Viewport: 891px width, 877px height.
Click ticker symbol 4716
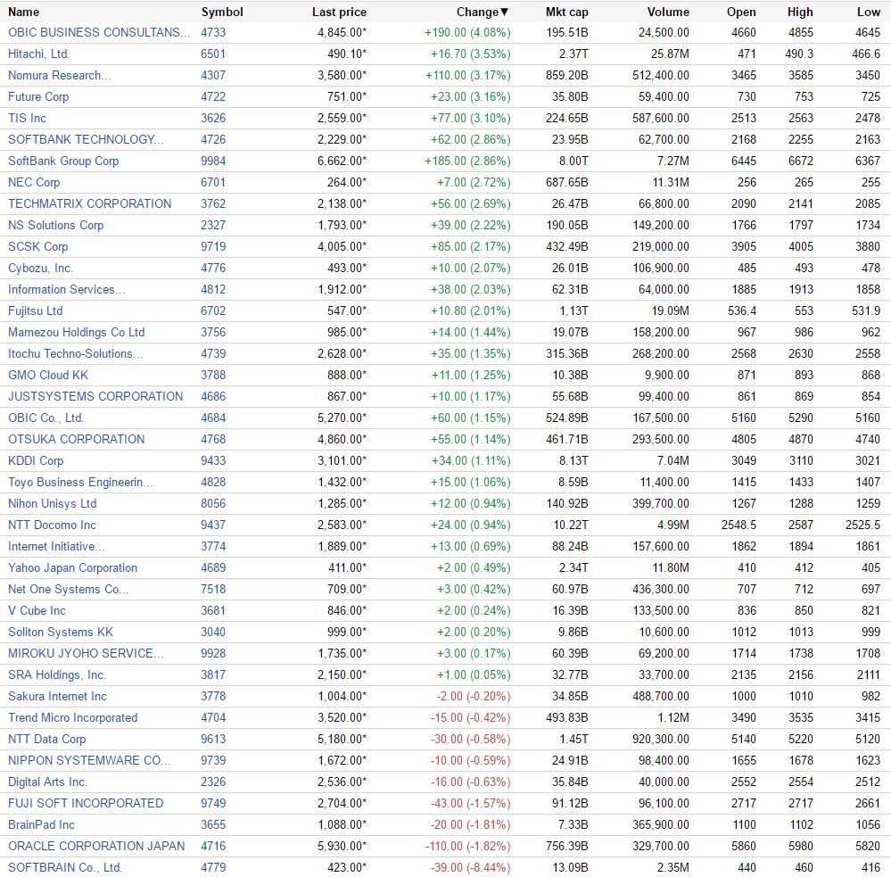[213, 847]
